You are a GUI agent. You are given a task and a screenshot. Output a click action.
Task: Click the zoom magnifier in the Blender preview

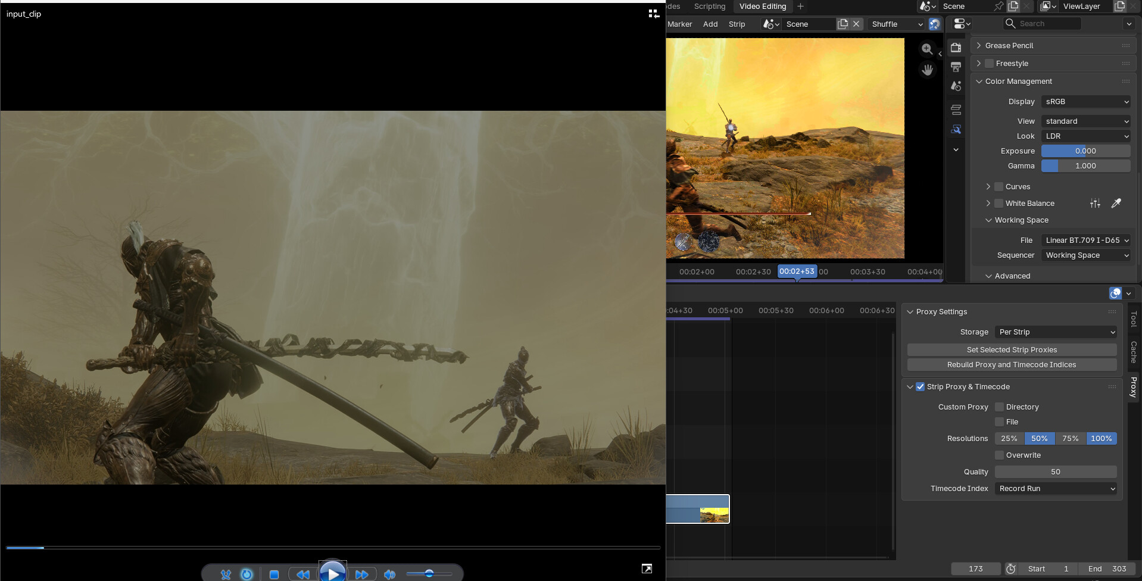tap(927, 49)
